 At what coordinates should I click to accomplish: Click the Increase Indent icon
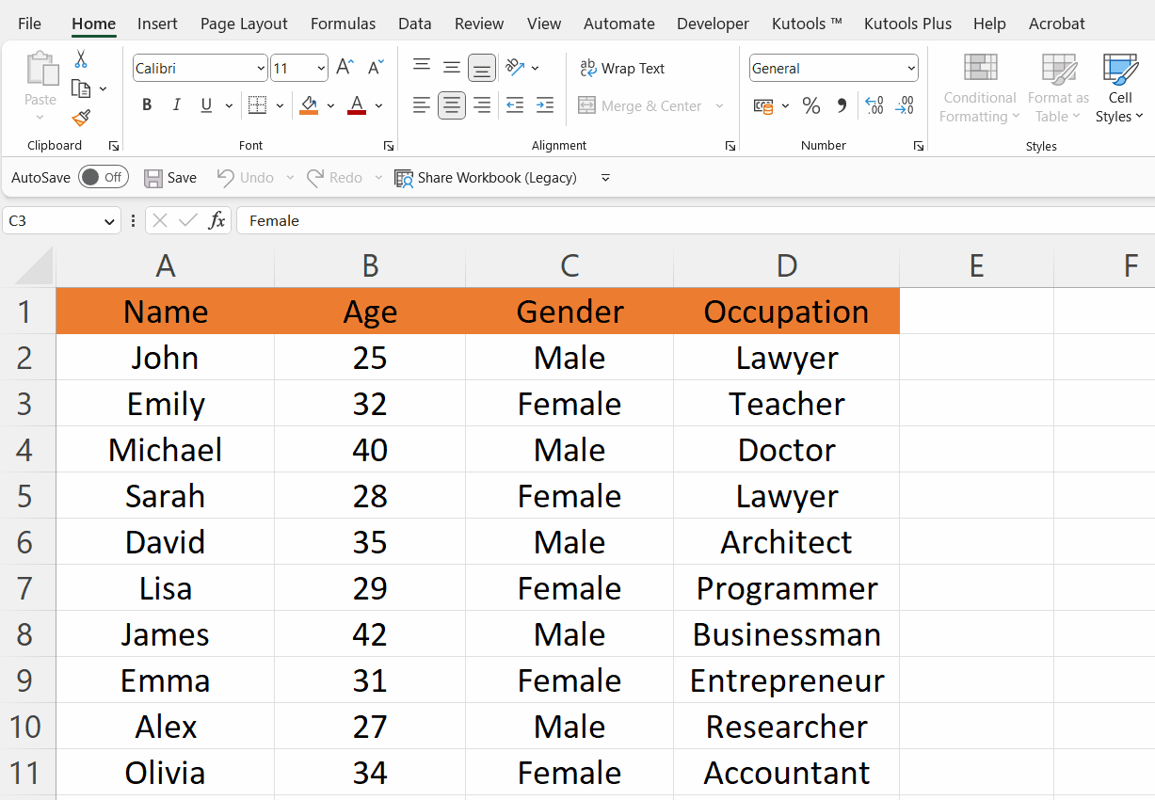[544, 105]
